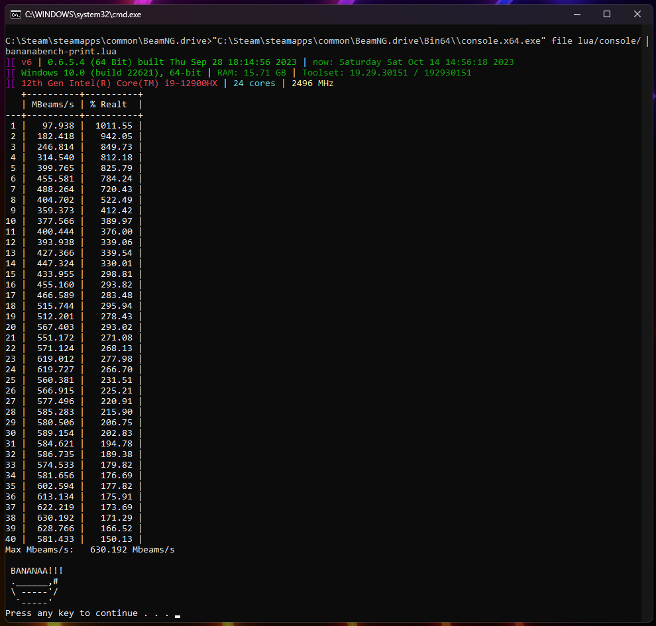This screenshot has height=626, width=656.
Task: Click the value 585.283 in row 28
Action: [56, 412]
